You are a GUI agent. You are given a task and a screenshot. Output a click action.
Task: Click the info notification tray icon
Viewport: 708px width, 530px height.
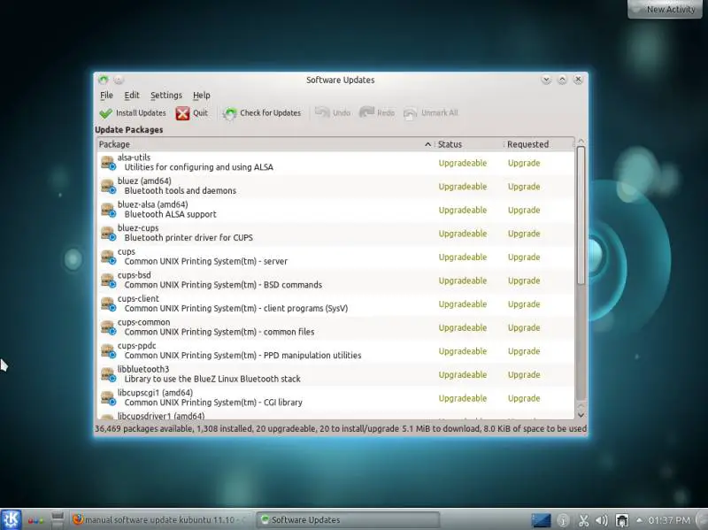(563, 520)
